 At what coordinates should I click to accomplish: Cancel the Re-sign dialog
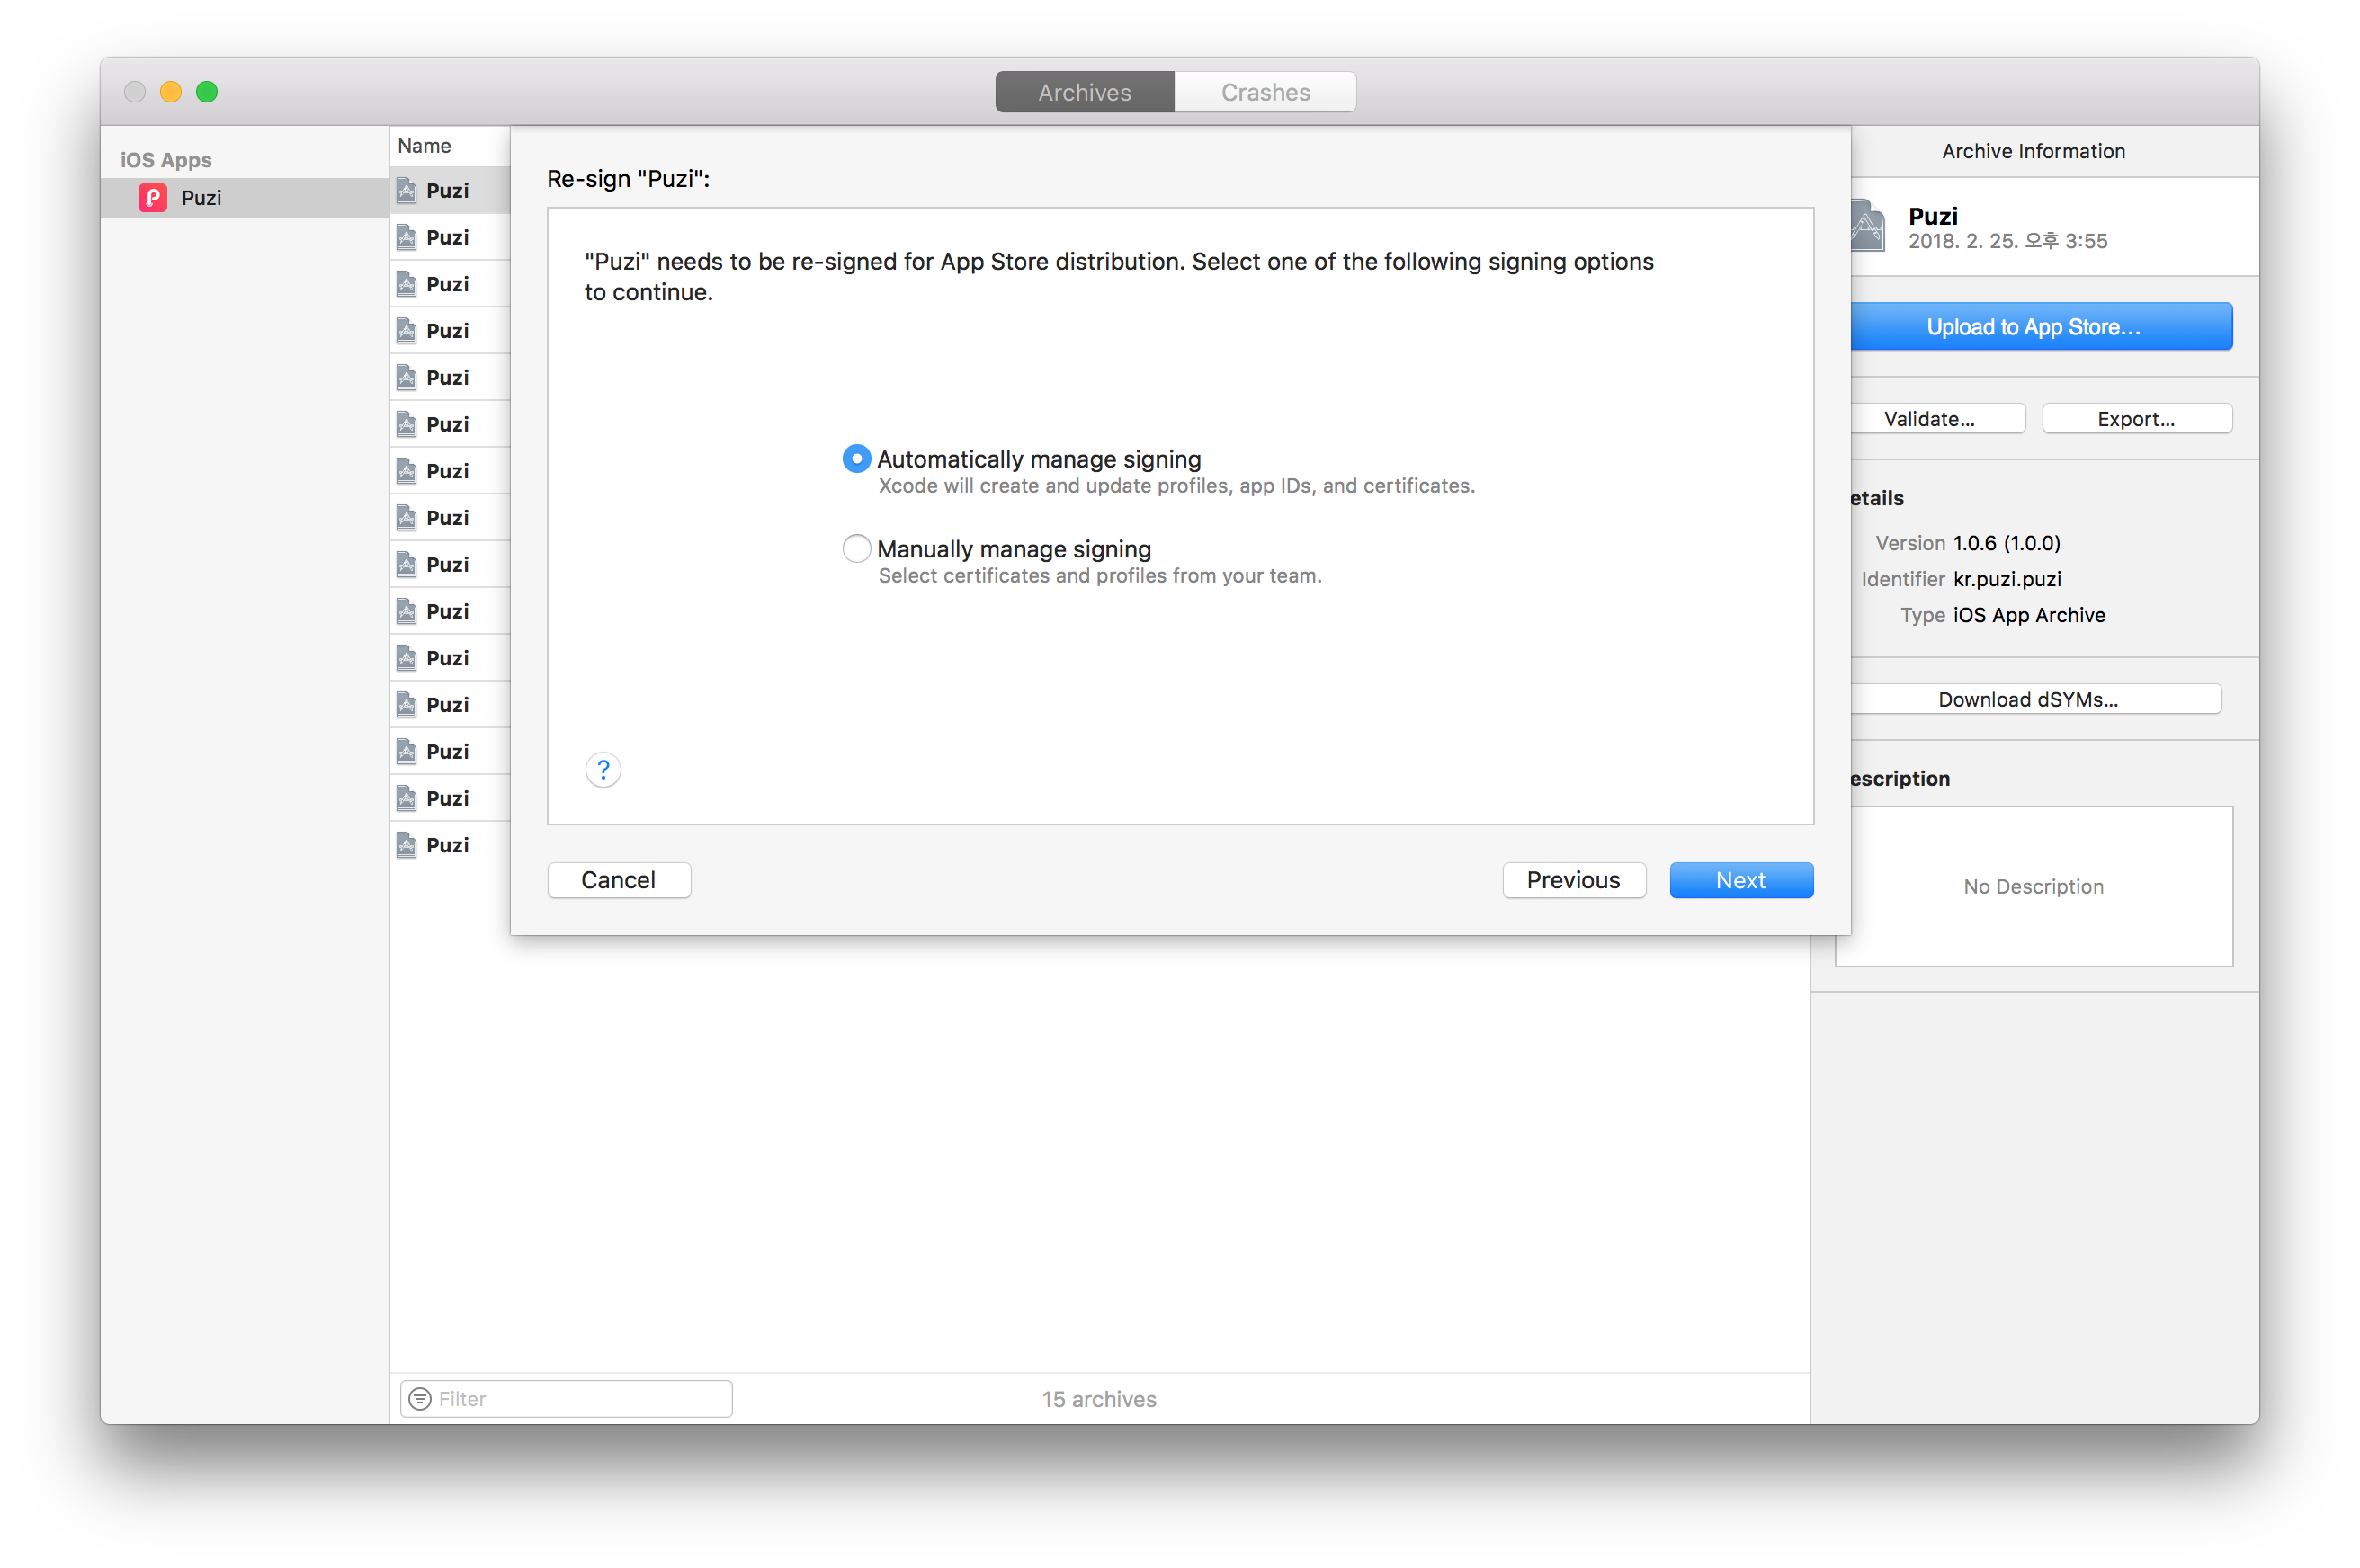point(620,880)
